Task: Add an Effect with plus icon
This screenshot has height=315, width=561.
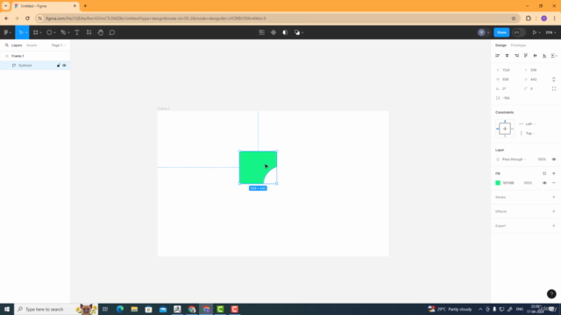Action: (x=554, y=212)
